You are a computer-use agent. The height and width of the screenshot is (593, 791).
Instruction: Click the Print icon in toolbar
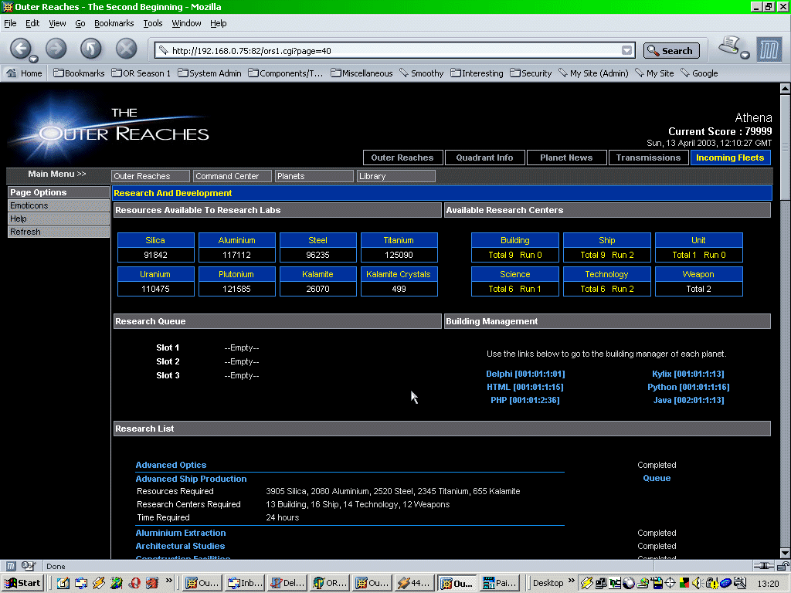(x=730, y=47)
